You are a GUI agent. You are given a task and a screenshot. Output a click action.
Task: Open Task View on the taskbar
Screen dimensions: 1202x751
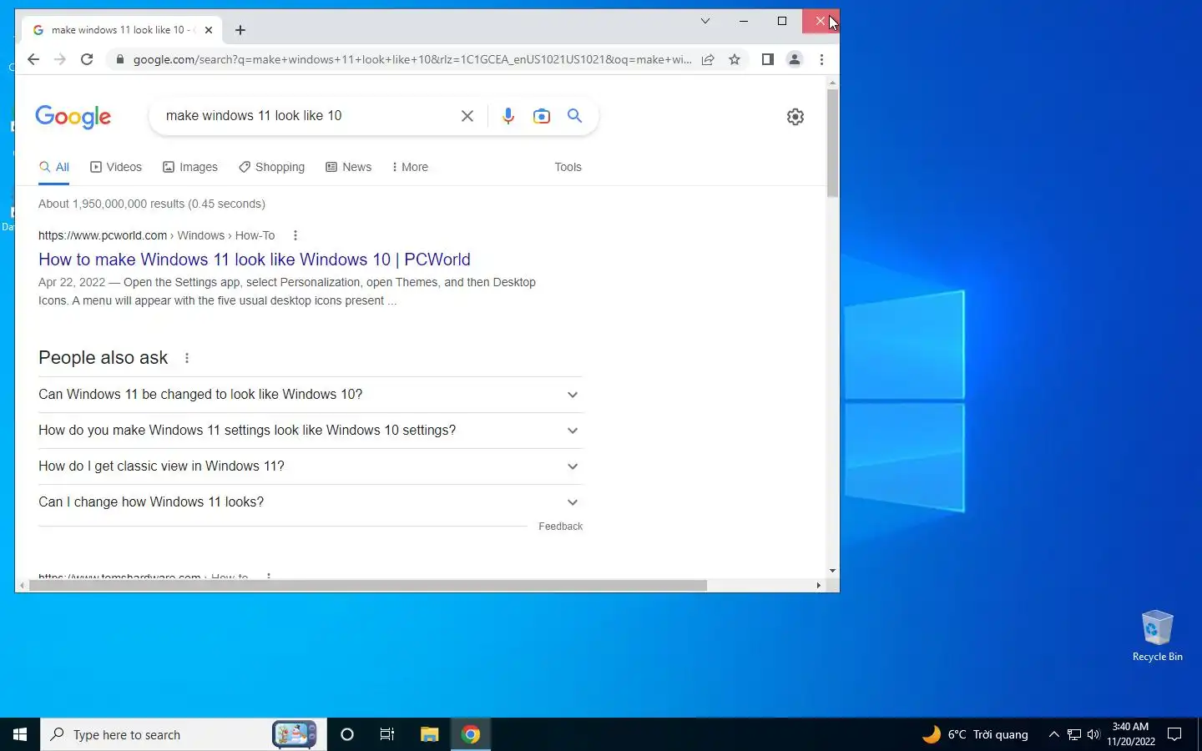pyautogui.click(x=387, y=734)
